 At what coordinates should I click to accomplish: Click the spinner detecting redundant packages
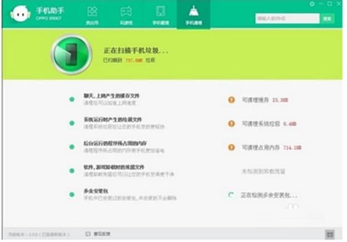tap(231, 195)
